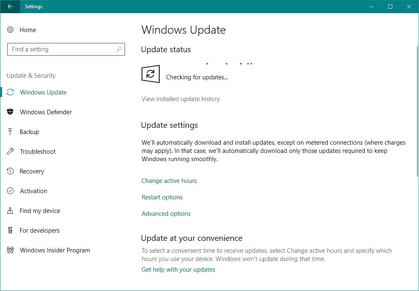Image resolution: width=419 pixels, height=291 pixels.
Task: Click the search magnifier icon
Action: tap(119, 49)
